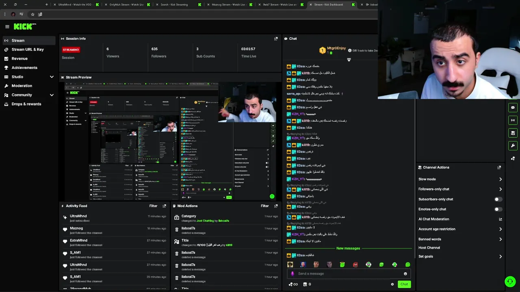Open AI Chat Moderation external link
This screenshot has height=292, width=520.
point(500,219)
